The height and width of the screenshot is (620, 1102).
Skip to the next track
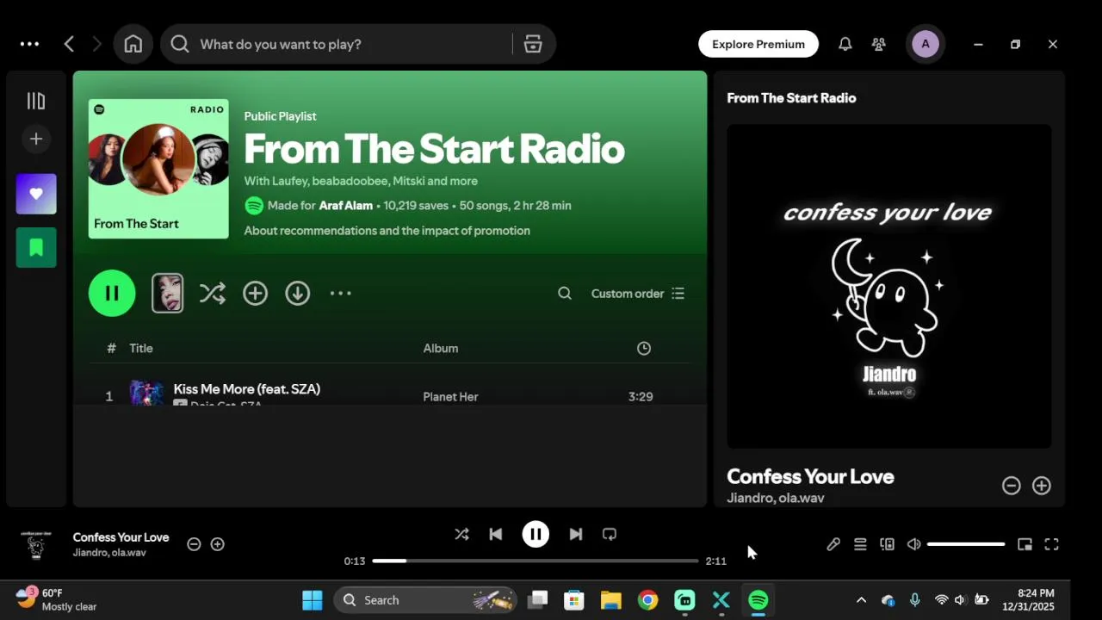[x=576, y=534]
